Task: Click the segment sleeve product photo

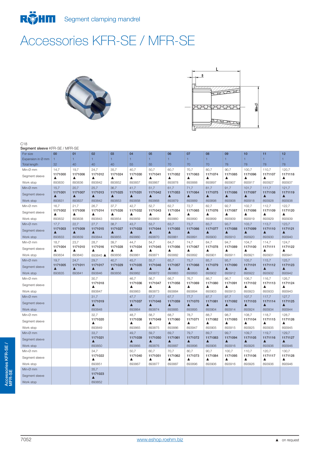Action: (x=88, y=97)
